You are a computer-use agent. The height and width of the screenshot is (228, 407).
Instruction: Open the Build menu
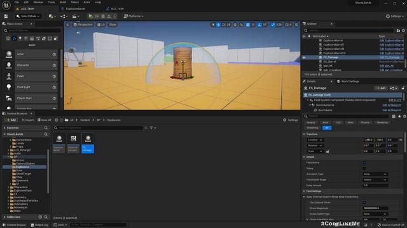pos(63,3)
